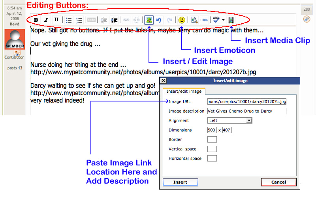Click the Insert button in the dialog
This screenshot has width=316, height=199.
[181, 182]
